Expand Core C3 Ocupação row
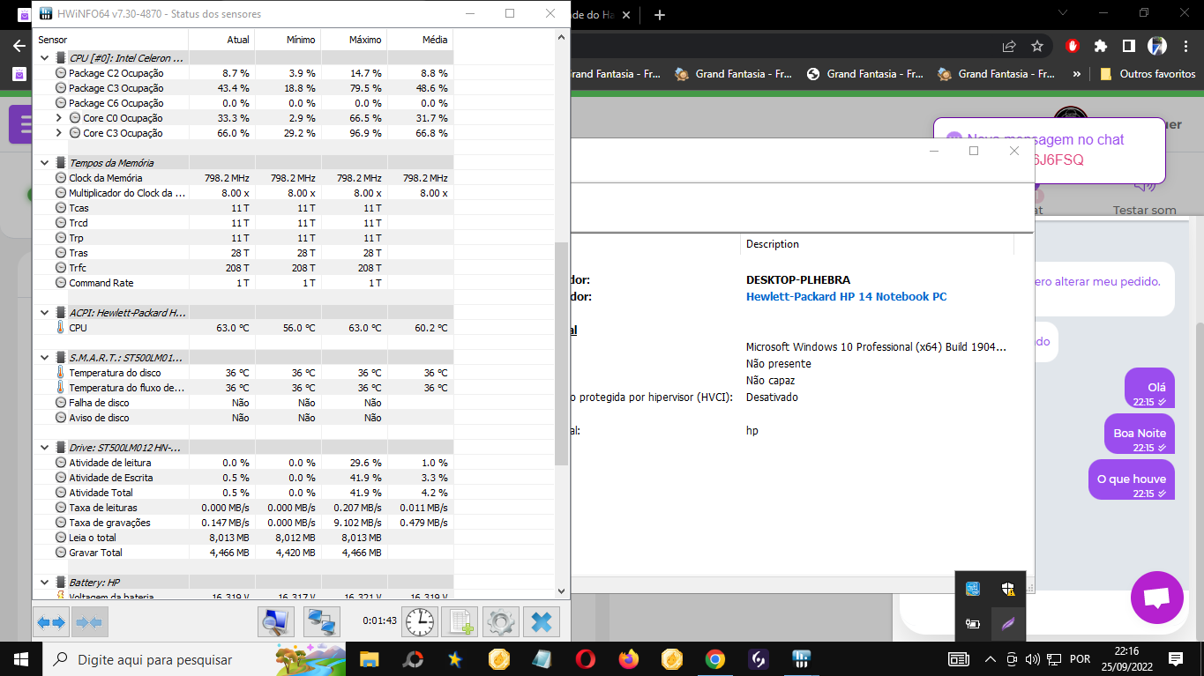 click(58, 133)
